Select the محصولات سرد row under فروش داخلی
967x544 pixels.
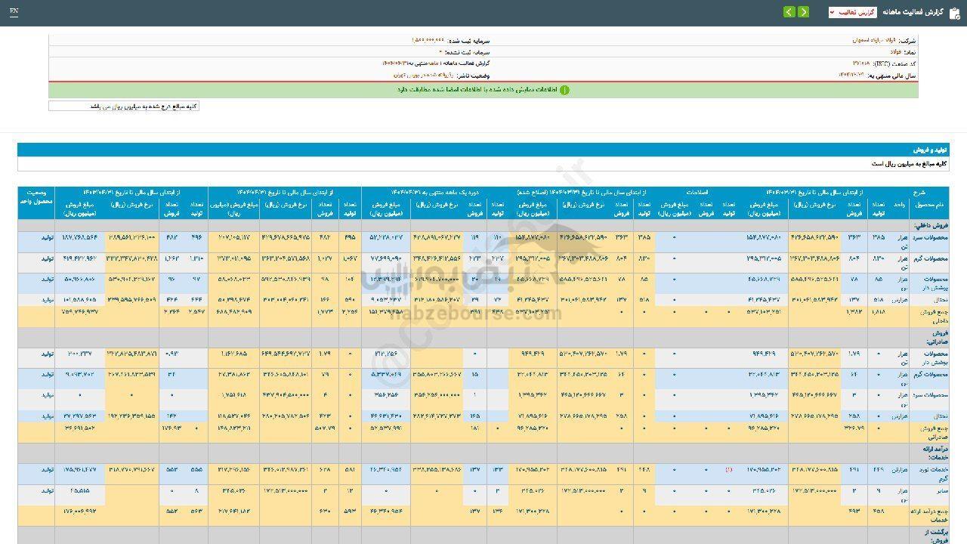coord(928,238)
